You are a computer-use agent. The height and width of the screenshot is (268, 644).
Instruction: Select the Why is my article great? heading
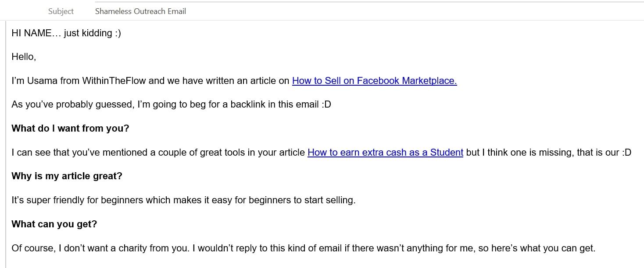pyautogui.click(x=67, y=176)
